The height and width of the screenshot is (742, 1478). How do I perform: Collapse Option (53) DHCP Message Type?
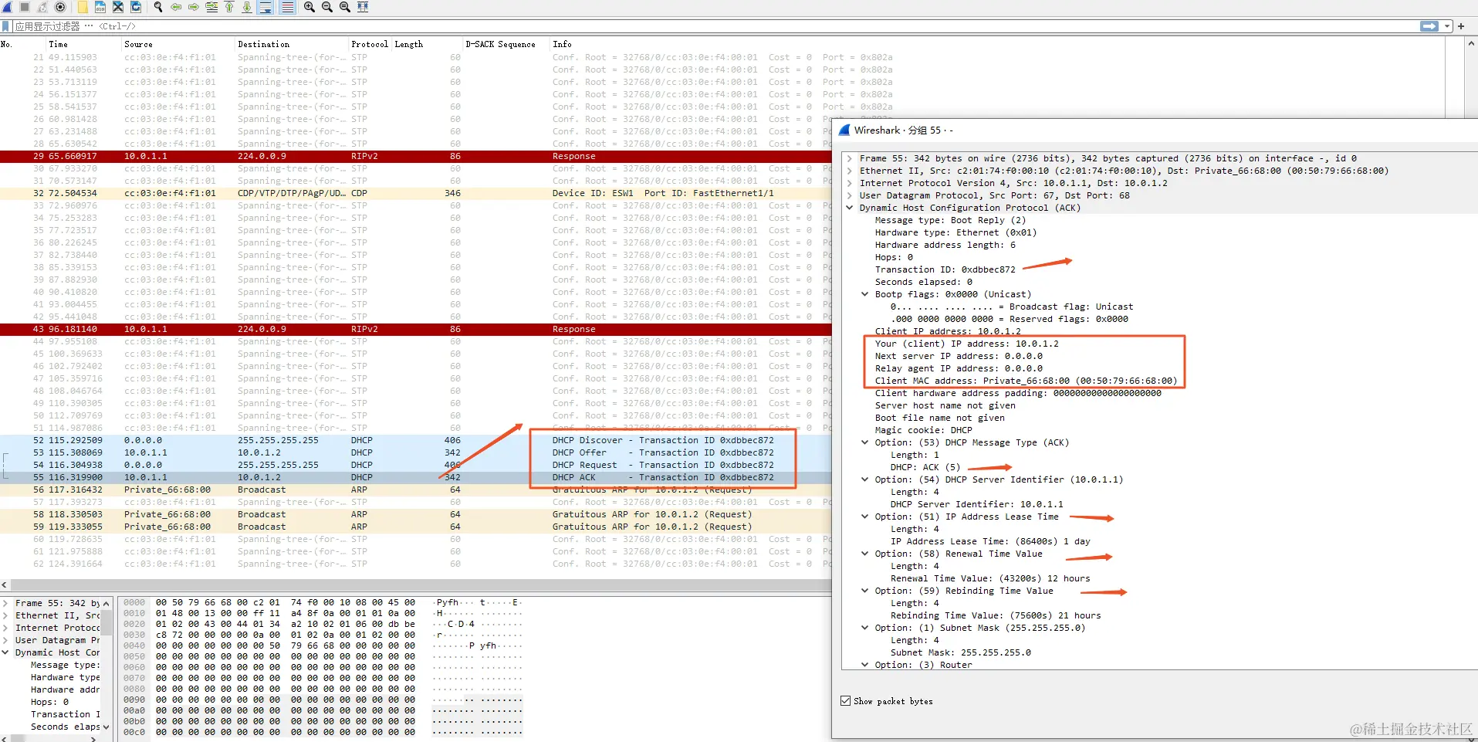coord(865,442)
